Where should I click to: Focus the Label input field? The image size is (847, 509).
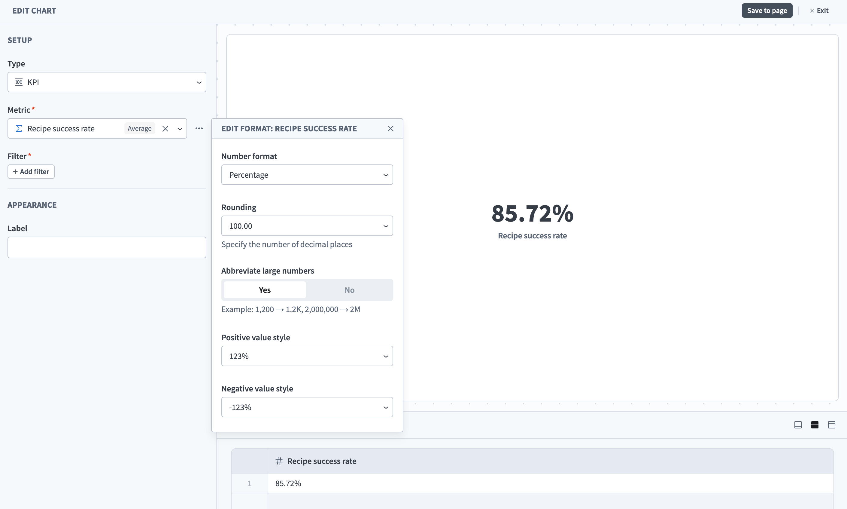tap(107, 247)
